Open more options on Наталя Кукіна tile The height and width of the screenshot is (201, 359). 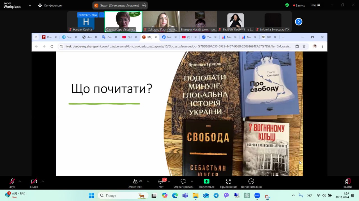[x=102, y=15]
